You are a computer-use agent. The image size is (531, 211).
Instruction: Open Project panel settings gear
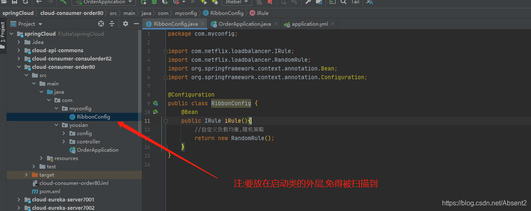pyautogui.click(x=126, y=24)
